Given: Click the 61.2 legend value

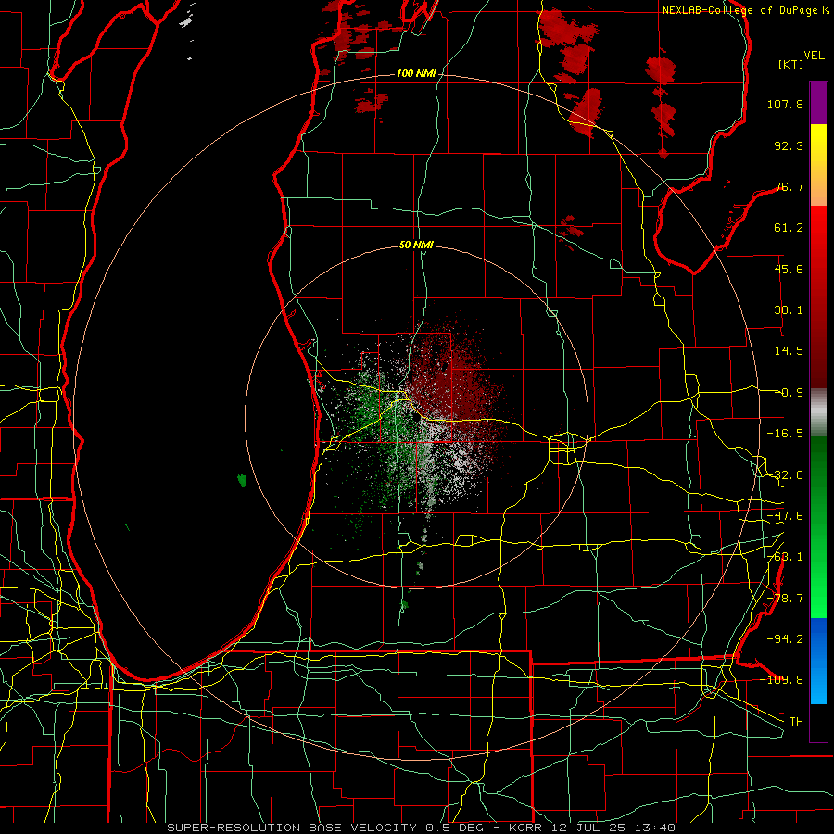Looking at the screenshot, I should click(789, 228).
